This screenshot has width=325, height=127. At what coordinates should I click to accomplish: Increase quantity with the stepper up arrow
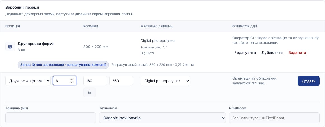[x=71, y=79]
